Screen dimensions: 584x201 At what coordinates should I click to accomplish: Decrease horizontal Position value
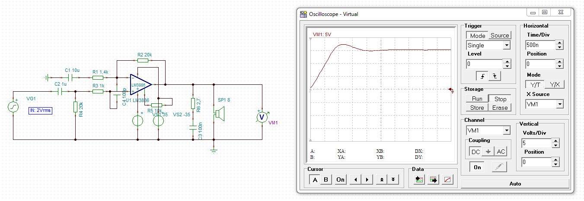click(x=560, y=67)
